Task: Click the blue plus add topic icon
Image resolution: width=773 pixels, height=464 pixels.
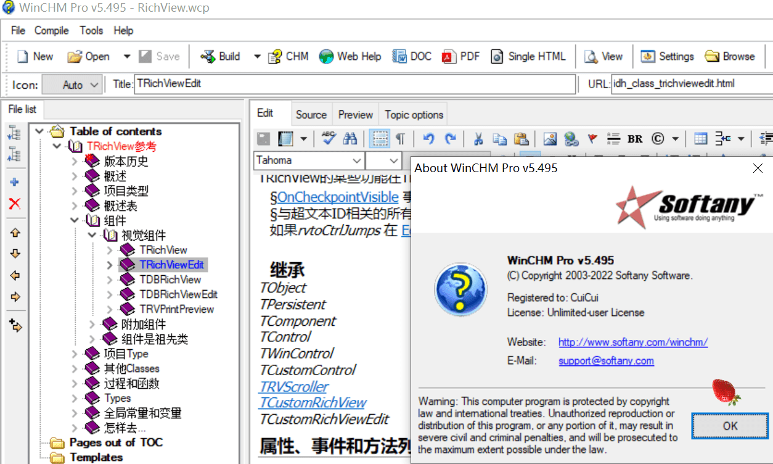Action: pyautogui.click(x=15, y=182)
